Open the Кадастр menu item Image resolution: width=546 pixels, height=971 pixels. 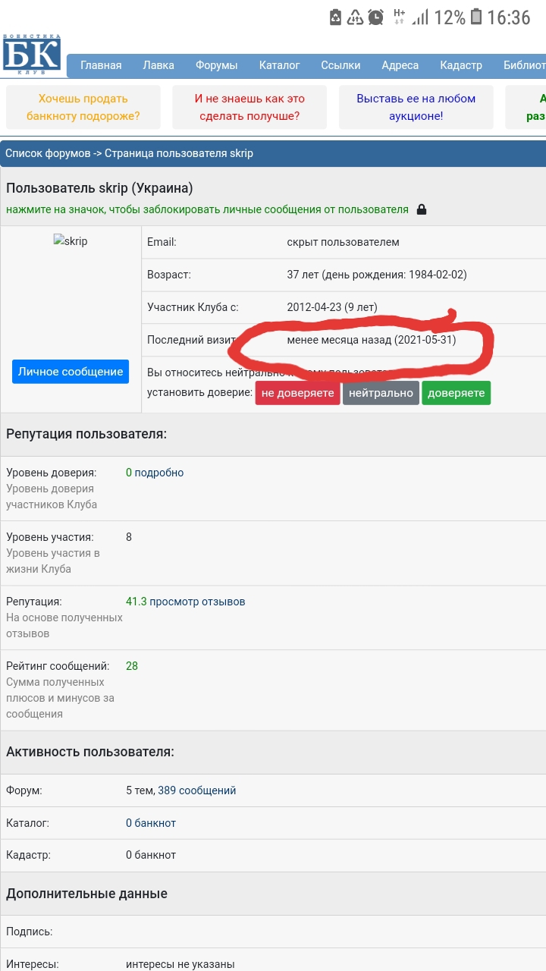click(x=460, y=65)
